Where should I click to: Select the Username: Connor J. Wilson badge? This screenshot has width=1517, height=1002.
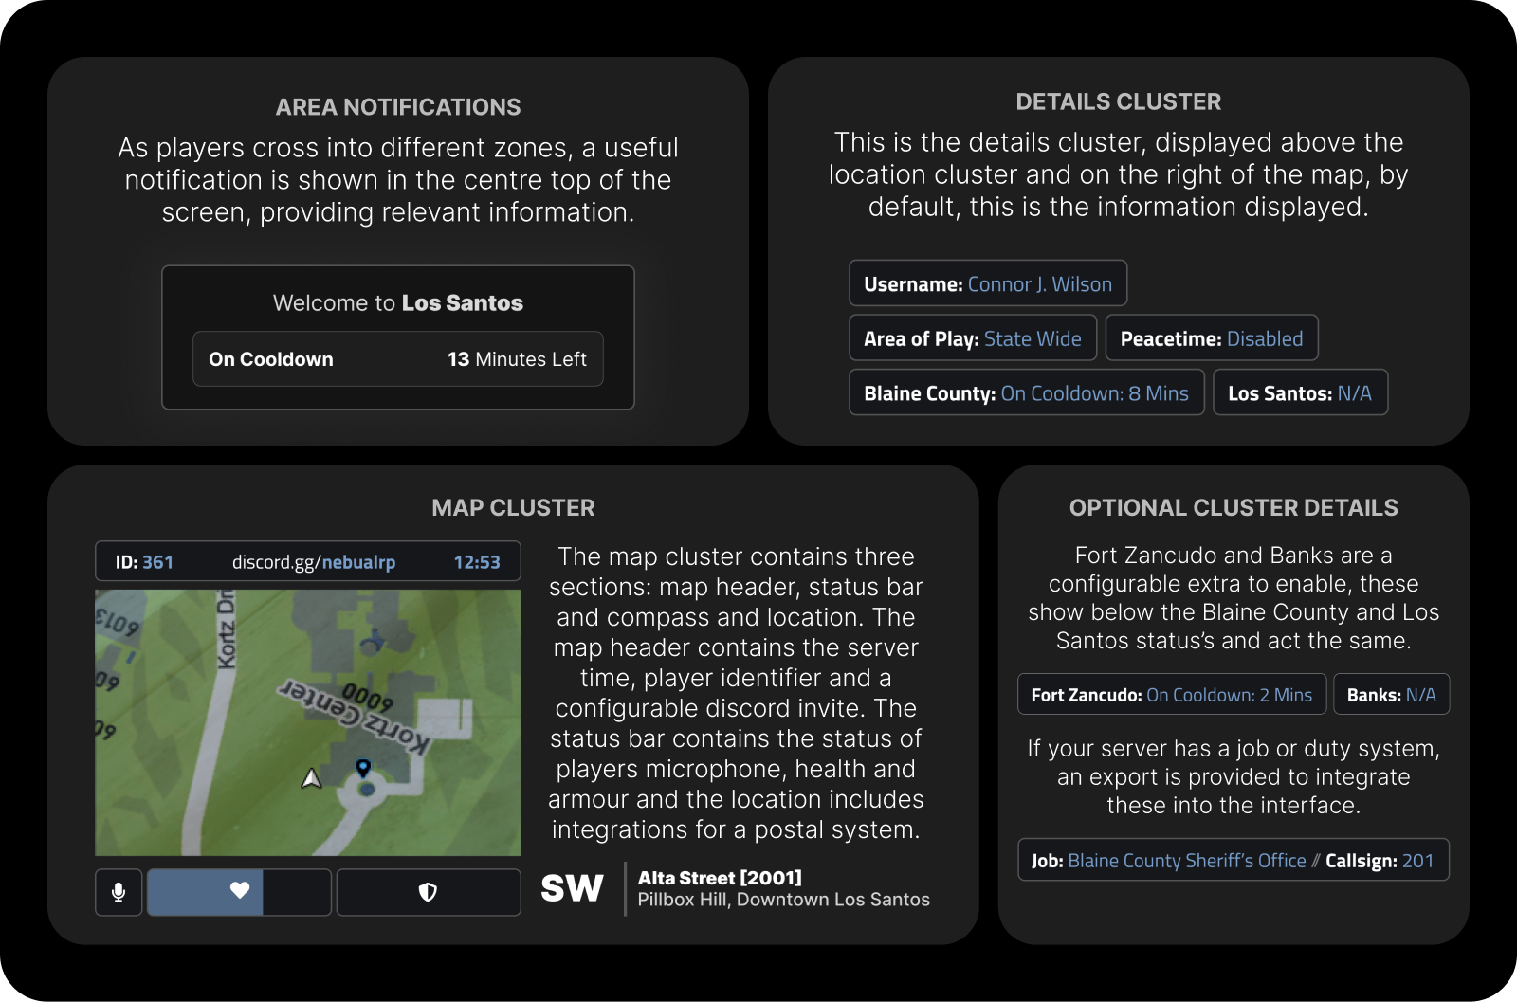click(x=987, y=283)
